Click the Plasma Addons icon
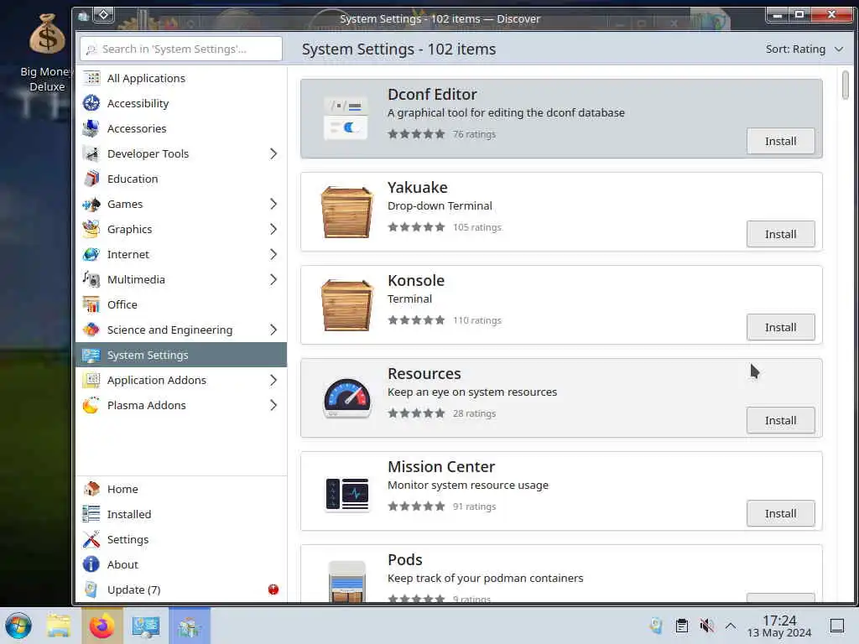The width and height of the screenshot is (859, 644). point(91,406)
